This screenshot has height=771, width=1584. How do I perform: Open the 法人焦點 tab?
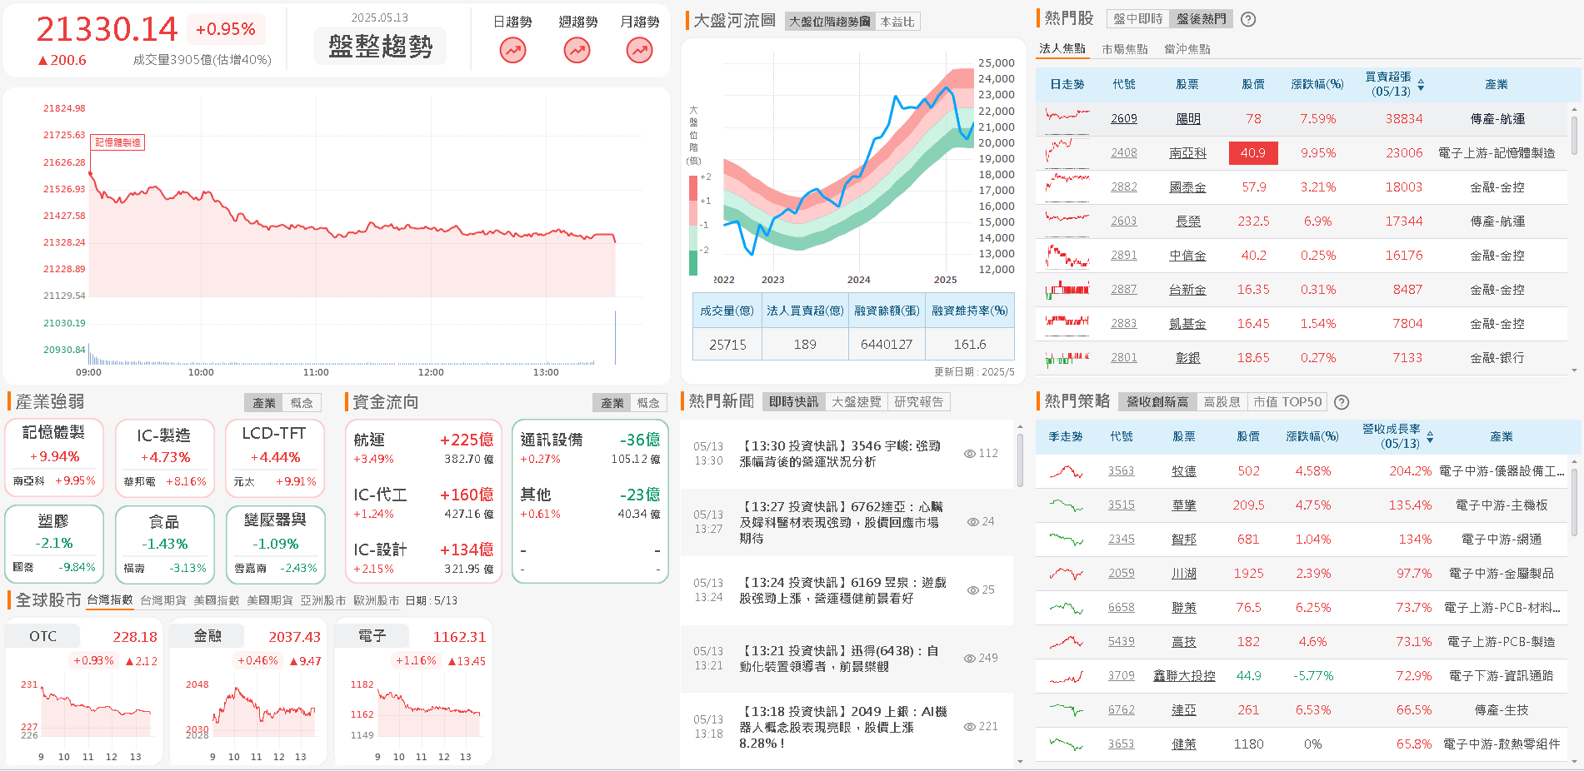click(1062, 49)
